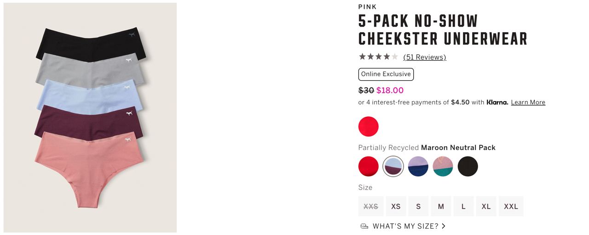The image size is (589, 235).
Task: Click the measuring tape icon
Action: click(x=364, y=226)
